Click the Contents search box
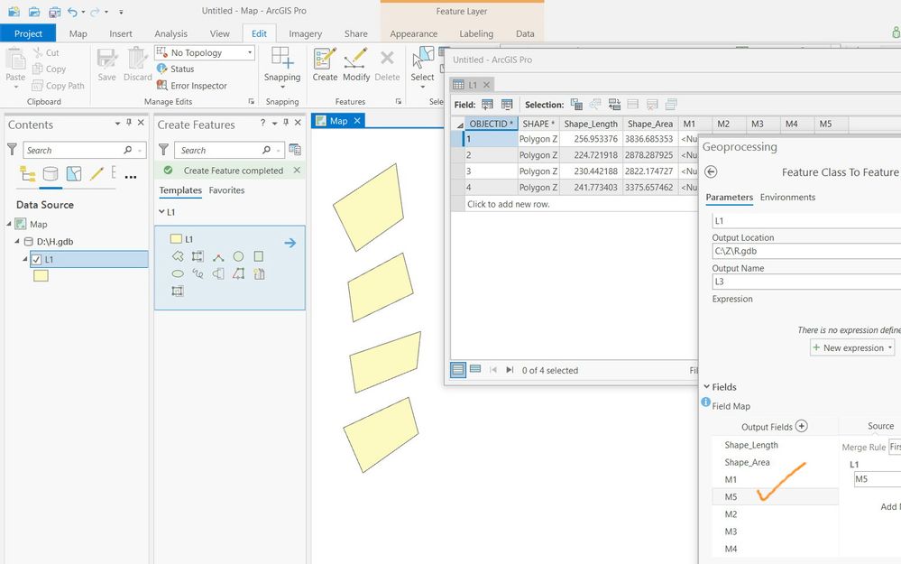Image resolution: width=901 pixels, height=564 pixels. point(84,150)
